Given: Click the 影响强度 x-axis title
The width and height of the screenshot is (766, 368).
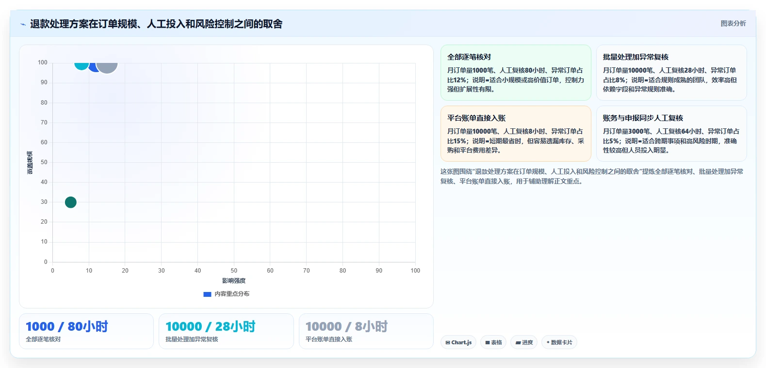Looking at the screenshot, I should (234, 281).
